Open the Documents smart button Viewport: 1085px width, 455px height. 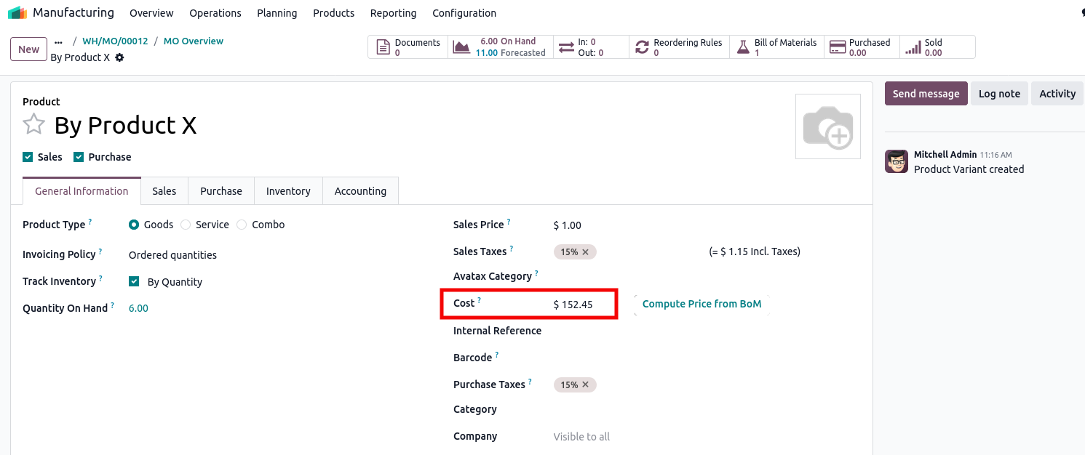408,47
